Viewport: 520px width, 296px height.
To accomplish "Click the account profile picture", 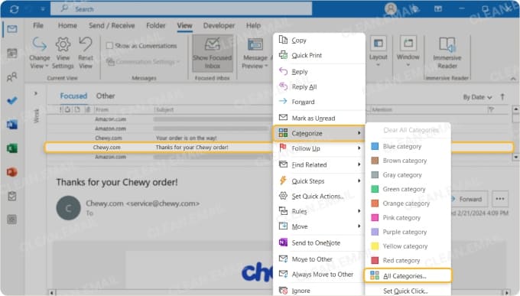I will pos(391,8).
